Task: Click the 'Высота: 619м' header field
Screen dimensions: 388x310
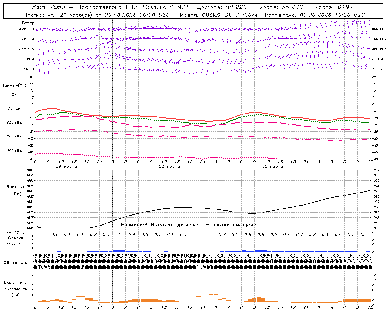Action: click(x=332, y=7)
